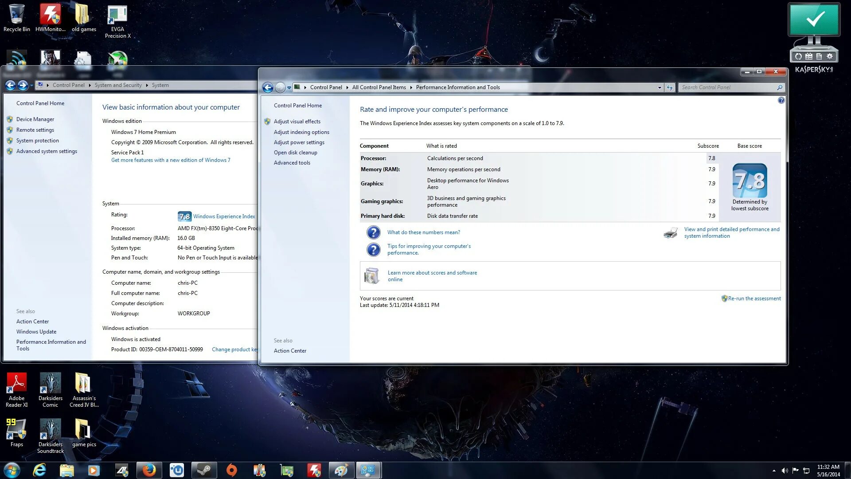Select Darksiders Soundtrack desktop shortcut
The width and height of the screenshot is (851, 479).
[50, 436]
